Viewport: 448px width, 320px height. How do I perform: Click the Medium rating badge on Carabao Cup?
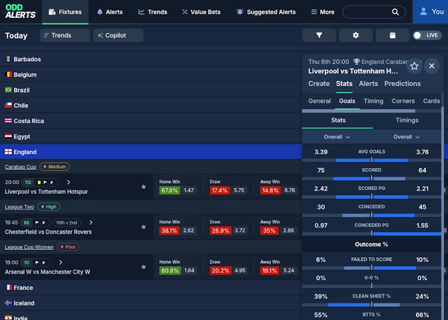tap(54, 167)
